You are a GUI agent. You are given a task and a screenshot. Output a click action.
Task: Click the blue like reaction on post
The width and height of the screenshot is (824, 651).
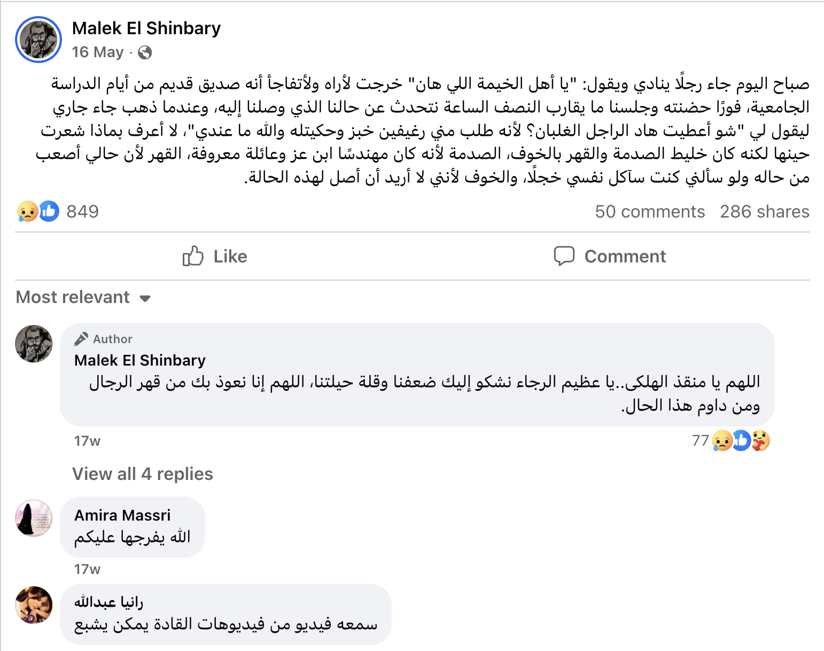[x=49, y=212]
